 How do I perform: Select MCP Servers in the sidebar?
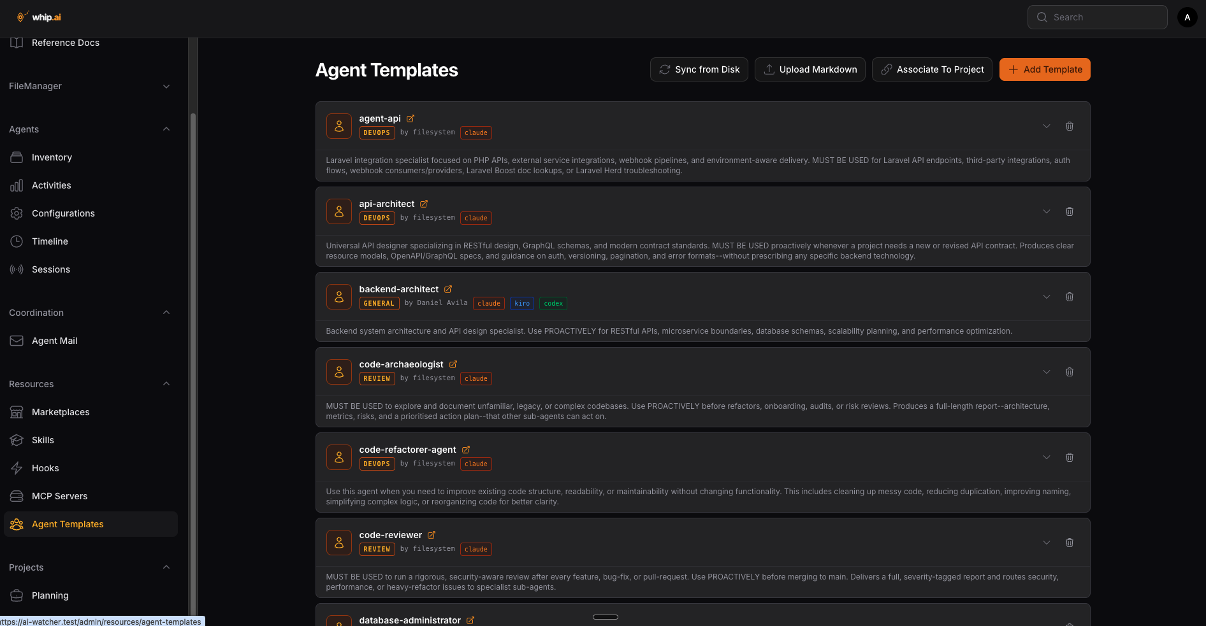coord(60,496)
